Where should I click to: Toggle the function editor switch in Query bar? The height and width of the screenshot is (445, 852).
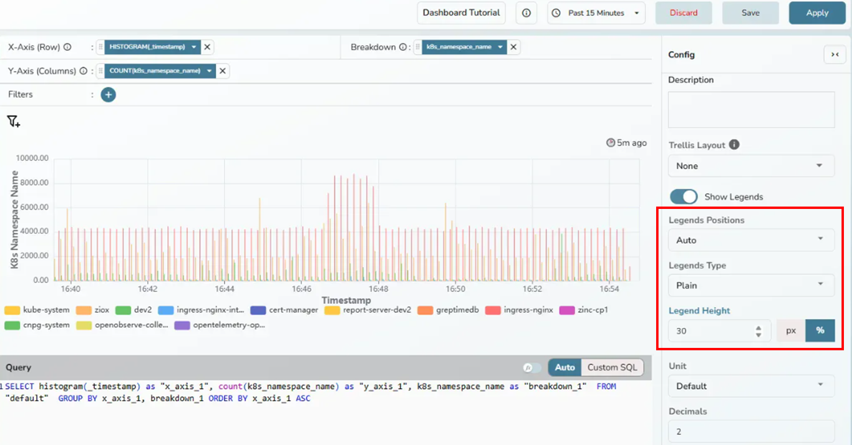532,367
